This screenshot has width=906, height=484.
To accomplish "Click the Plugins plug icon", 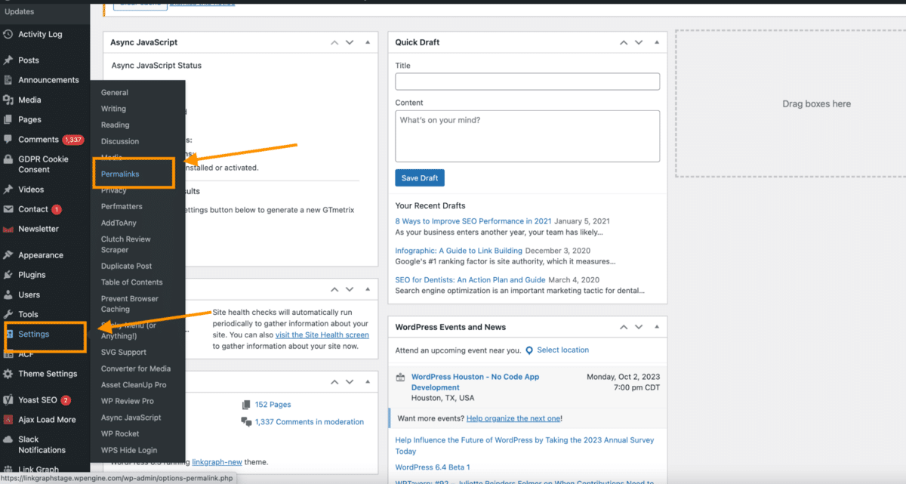I will (8, 275).
